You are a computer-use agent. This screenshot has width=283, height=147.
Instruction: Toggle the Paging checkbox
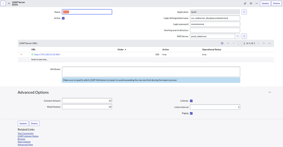pyautogui.click(x=191, y=113)
